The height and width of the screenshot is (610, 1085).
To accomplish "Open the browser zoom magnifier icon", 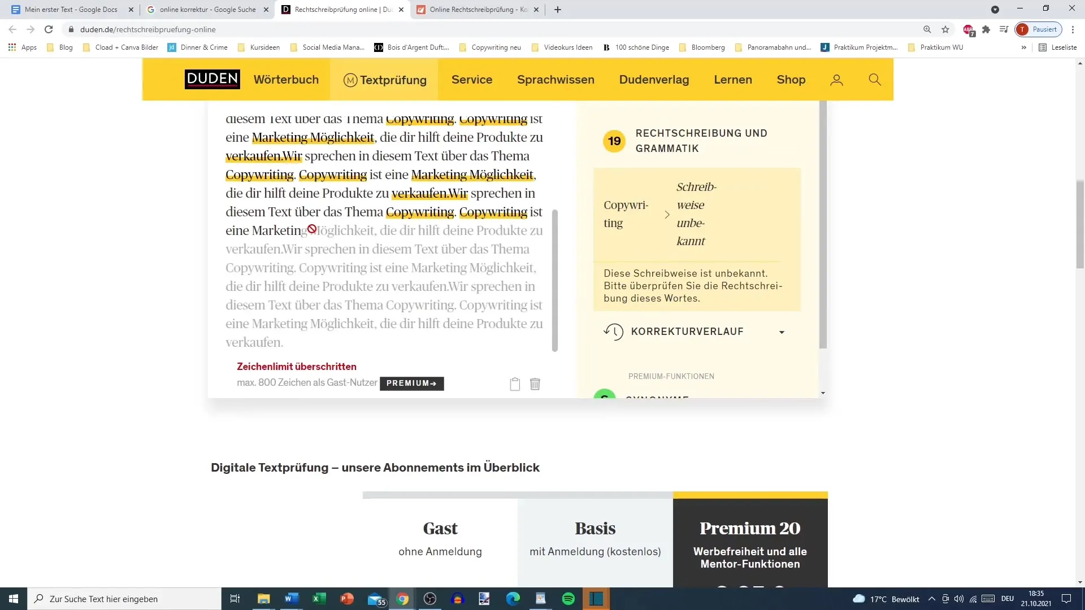I will (x=927, y=29).
